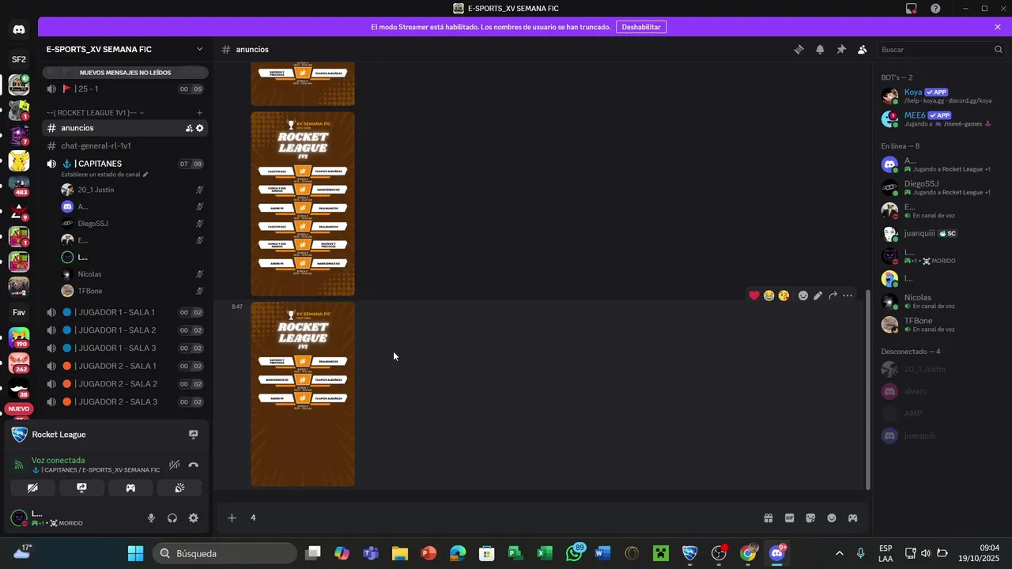The image size is (1012, 569).
Task: Open the add reaction smiley picker
Action: tap(802, 296)
